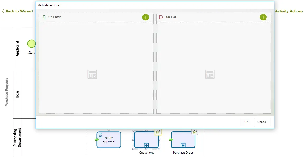Click the red On Exit arrow icon
The width and height of the screenshot is (304, 157).
click(161, 17)
